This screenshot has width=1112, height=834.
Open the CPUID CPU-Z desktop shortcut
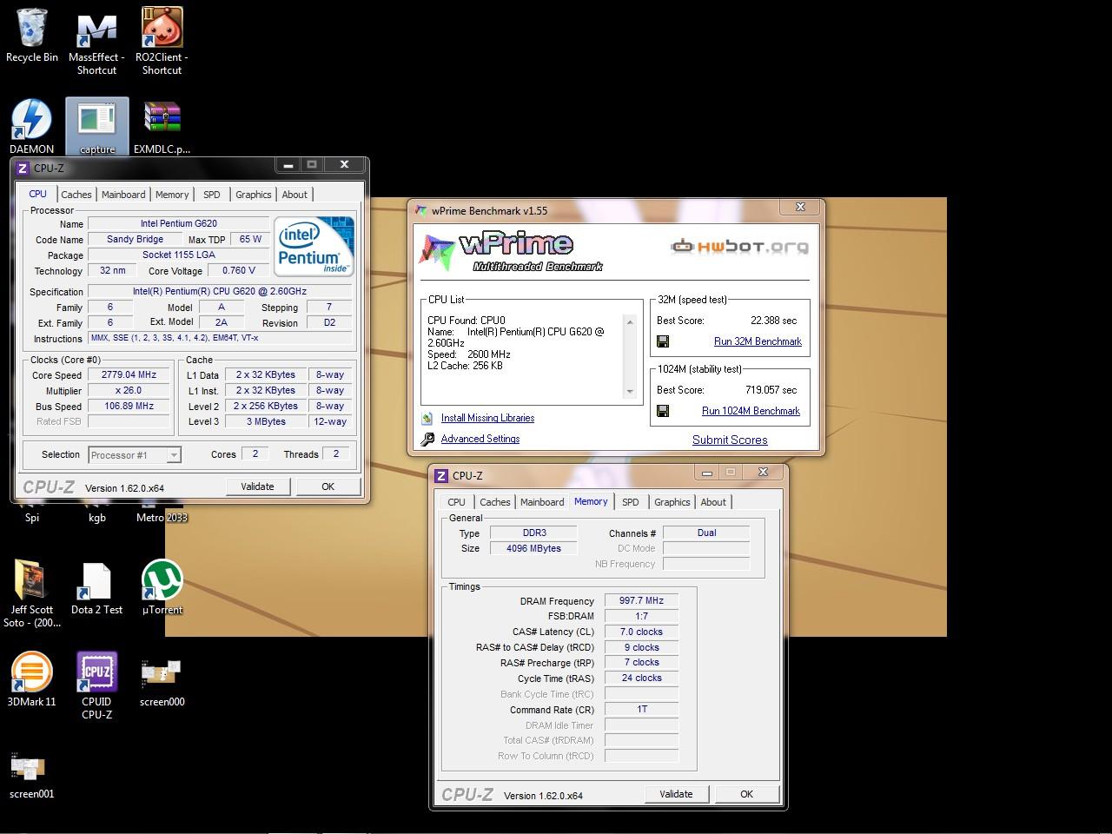click(96, 686)
